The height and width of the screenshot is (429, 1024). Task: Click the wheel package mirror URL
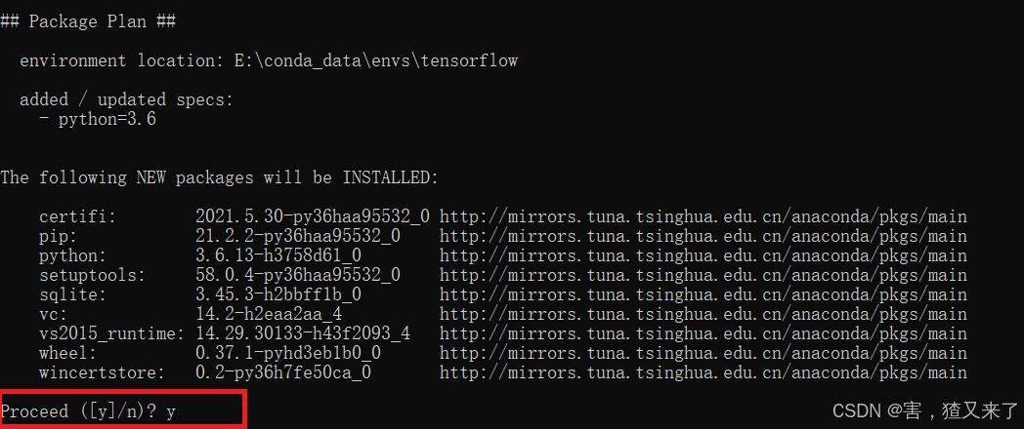click(703, 353)
